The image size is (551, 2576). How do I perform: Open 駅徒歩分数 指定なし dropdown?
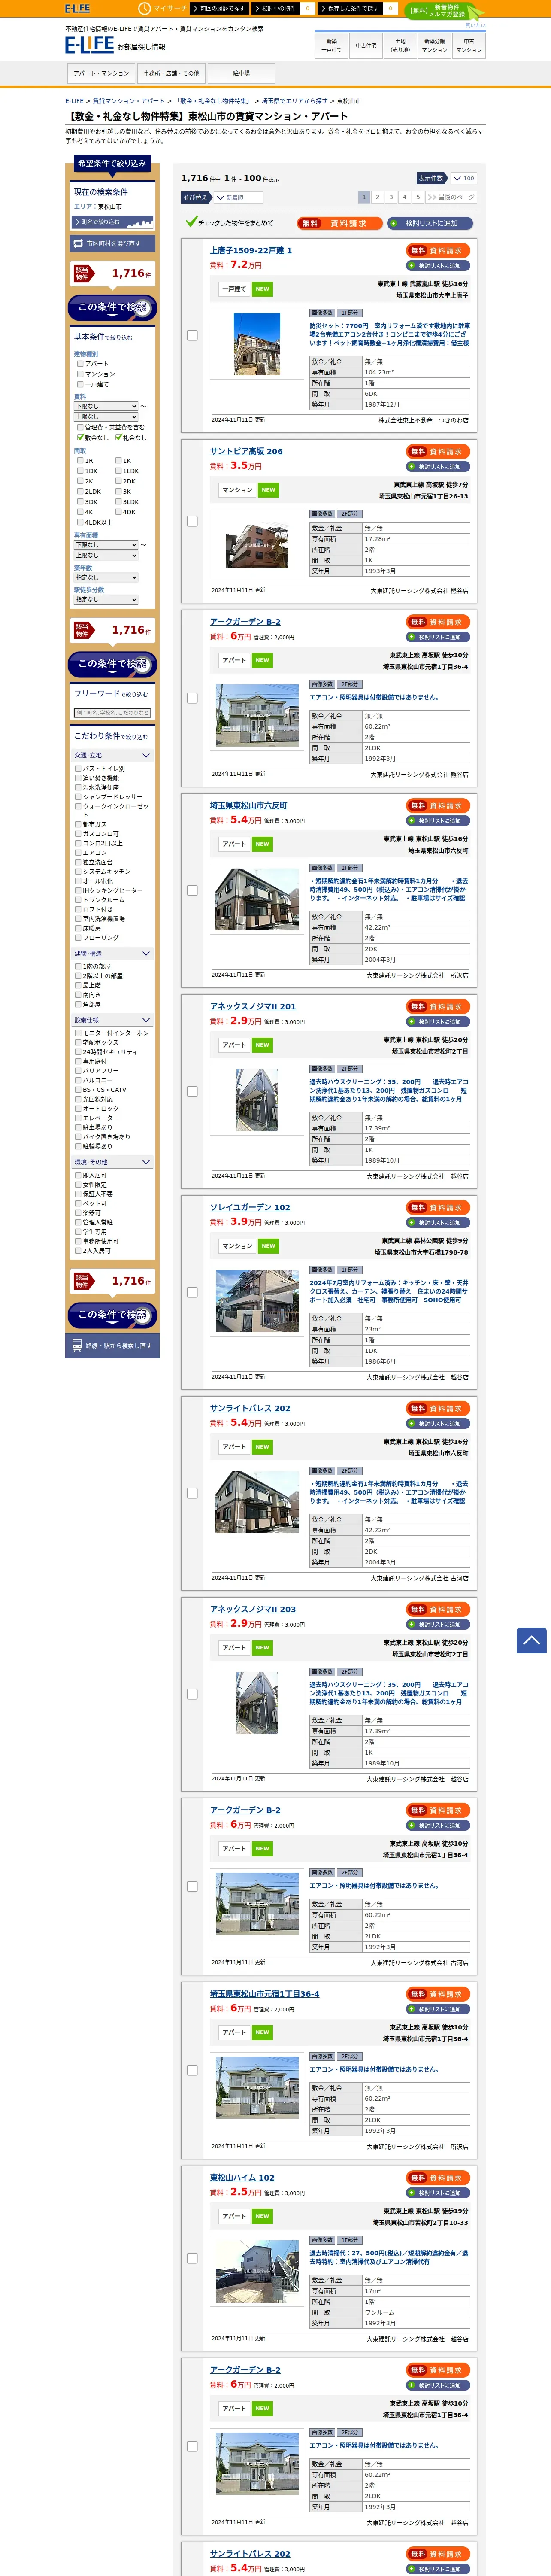(x=106, y=600)
